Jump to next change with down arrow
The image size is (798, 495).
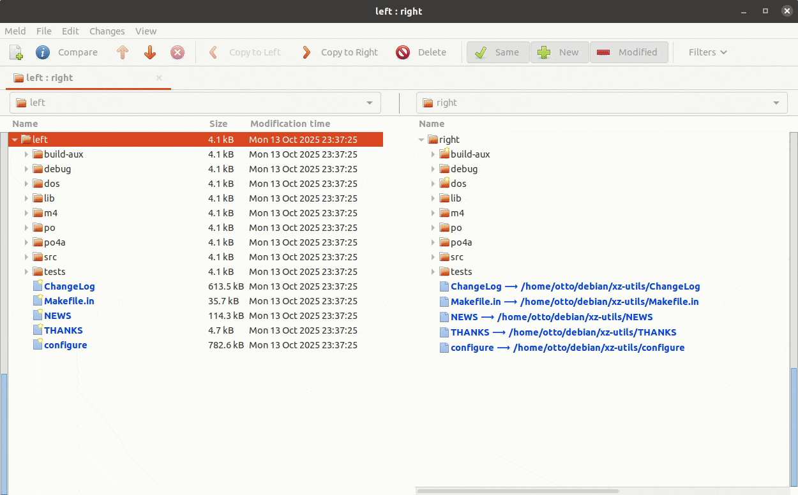(x=150, y=52)
